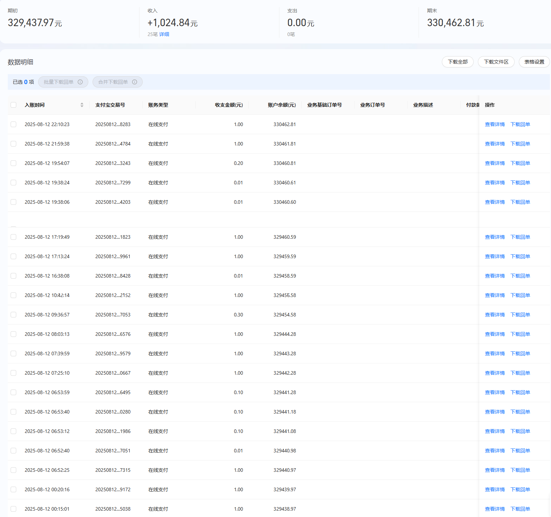This screenshot has height=517, width=551.
Task: Check the row dated 2025-08-12 06:53:12
Action: click(13, 431)
